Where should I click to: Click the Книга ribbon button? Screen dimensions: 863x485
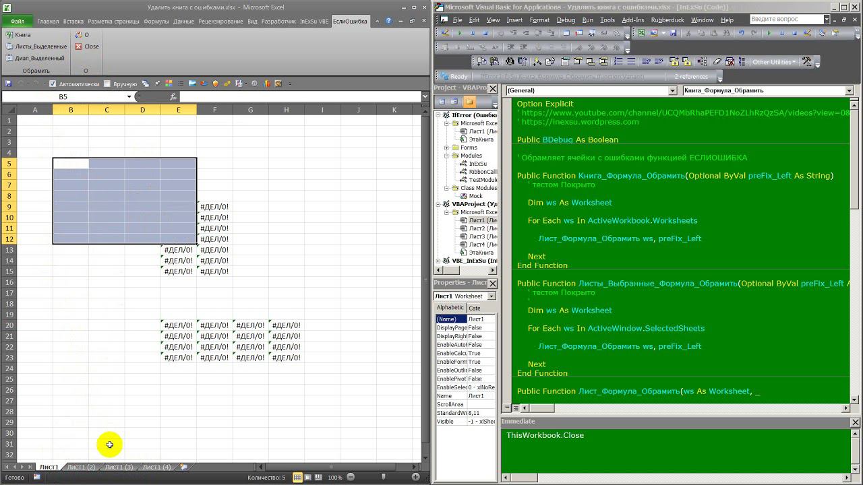tap(19, 35)
